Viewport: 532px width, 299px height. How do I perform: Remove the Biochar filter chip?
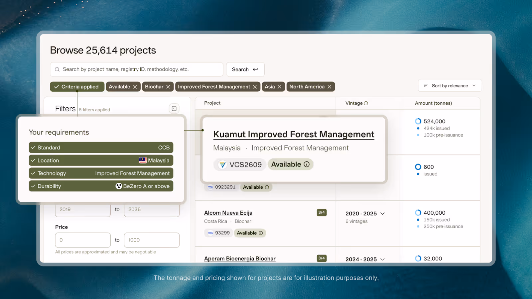(x=168, y=87)
